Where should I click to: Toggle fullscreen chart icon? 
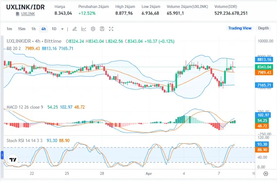[111, 29]
